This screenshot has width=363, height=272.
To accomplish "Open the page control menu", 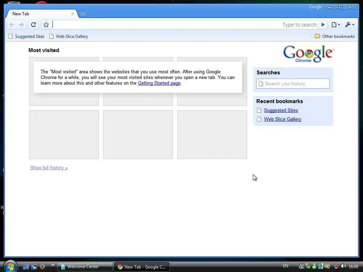I will 335,25.
